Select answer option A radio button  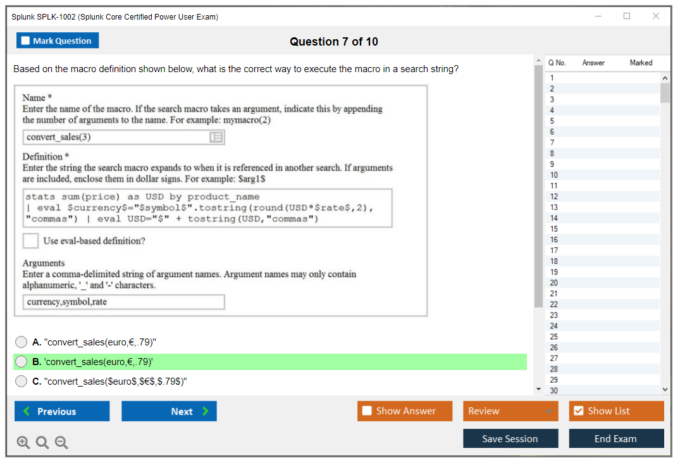click(22, 342)
